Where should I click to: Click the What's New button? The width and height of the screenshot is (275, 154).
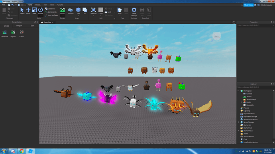tap(249, 5)
